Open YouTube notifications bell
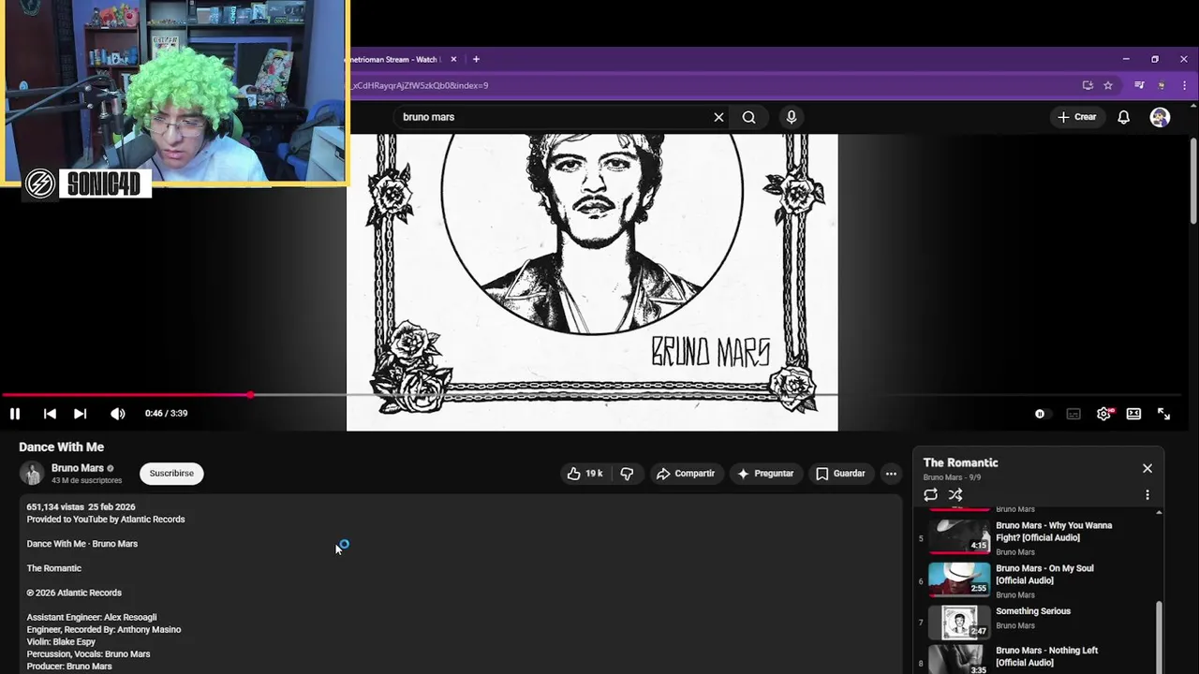This screenshot has width=1199, height=674. point(1123,117)
